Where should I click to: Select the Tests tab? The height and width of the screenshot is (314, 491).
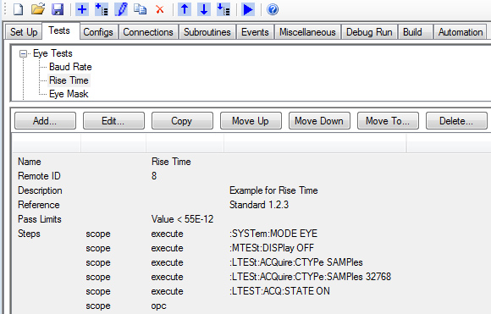point(59,30)
